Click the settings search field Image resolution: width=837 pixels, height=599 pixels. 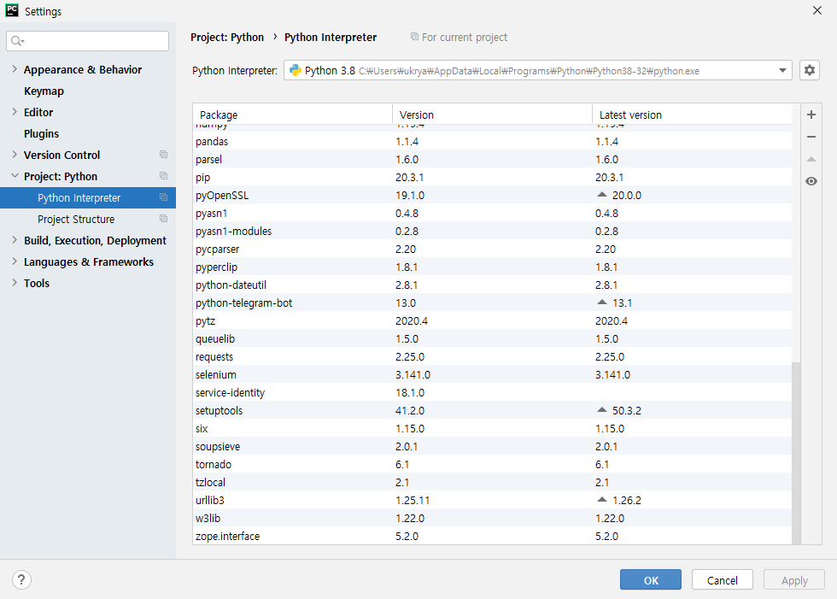87,41
